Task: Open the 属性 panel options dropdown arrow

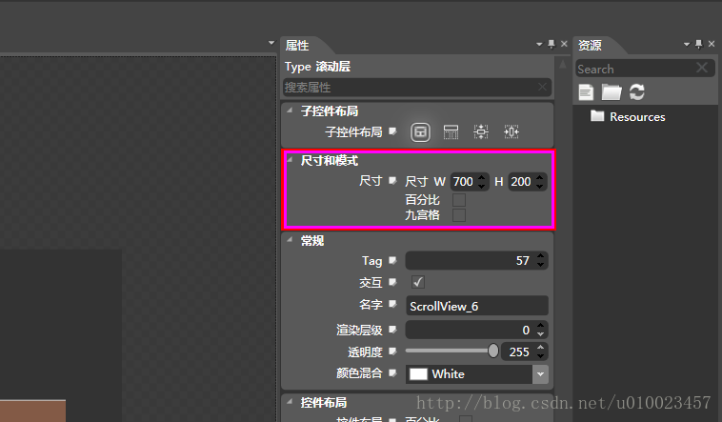Action: point(539,44)
